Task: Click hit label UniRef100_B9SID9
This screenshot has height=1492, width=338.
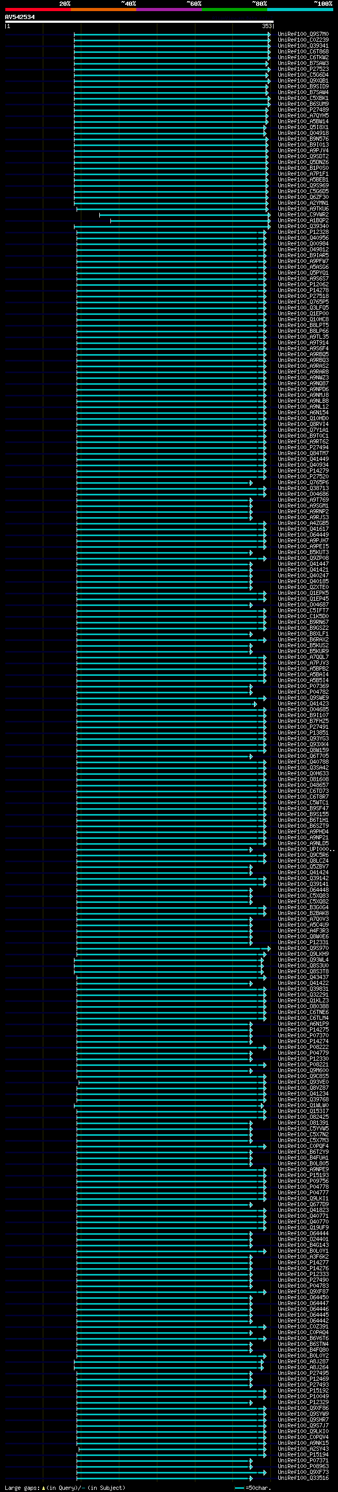Action: coord(303,86)
